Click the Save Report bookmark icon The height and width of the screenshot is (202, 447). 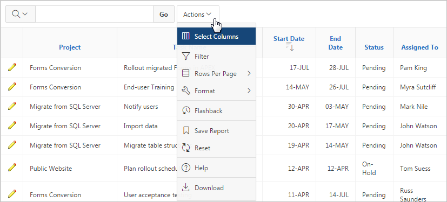point(186,131)
